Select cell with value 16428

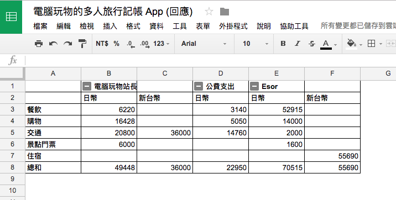[x=109, y=121]
